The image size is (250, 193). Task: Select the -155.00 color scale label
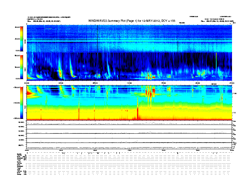click(x=16, y=118)
